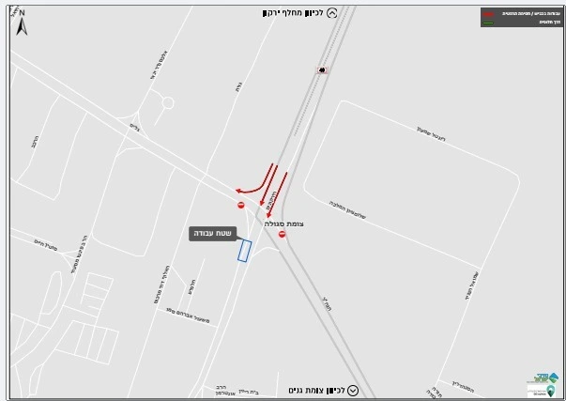Click the שטח עבודה callout label

click(213, 234)
